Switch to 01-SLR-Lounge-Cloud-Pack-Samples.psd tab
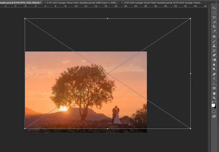Image resolution: width=219 pixels, height=152 pixels. [x=82, y=3]
